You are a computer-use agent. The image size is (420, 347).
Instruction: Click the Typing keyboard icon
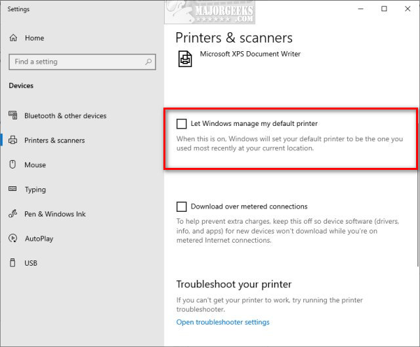coord(12,190)
